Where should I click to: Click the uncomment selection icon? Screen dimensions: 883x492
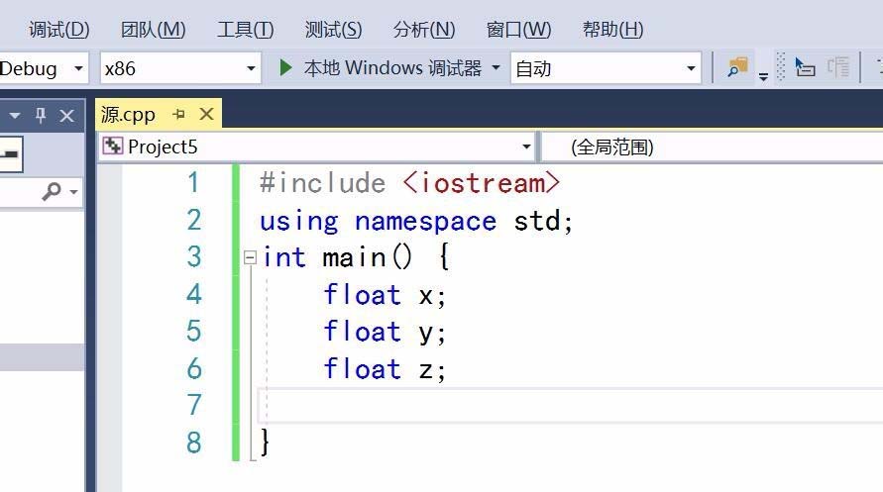coord(838,67)
